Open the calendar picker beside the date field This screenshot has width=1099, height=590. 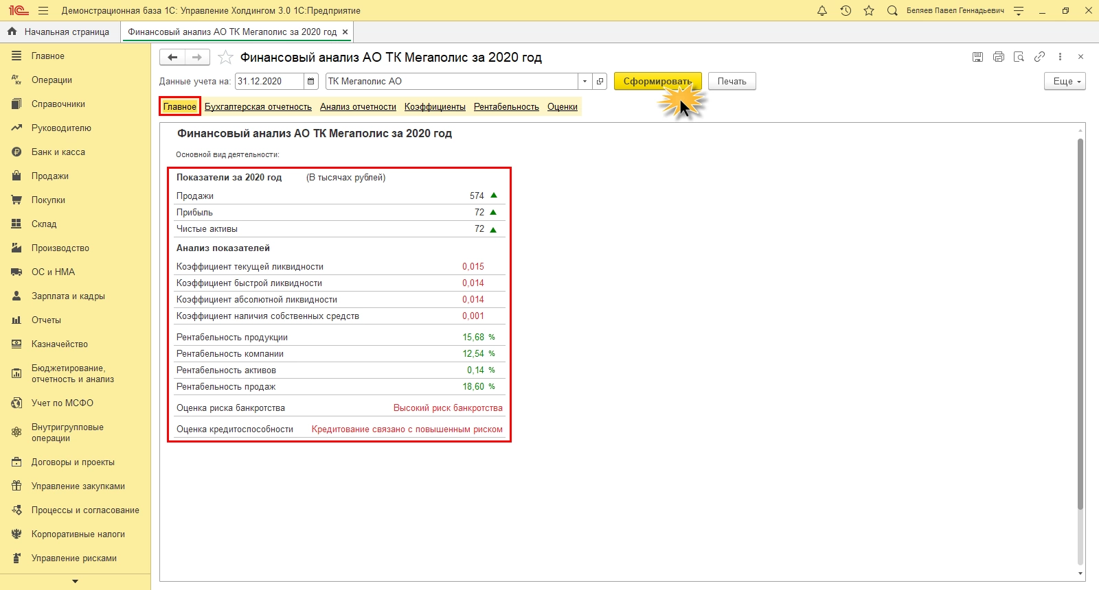(x=311, y=81)
